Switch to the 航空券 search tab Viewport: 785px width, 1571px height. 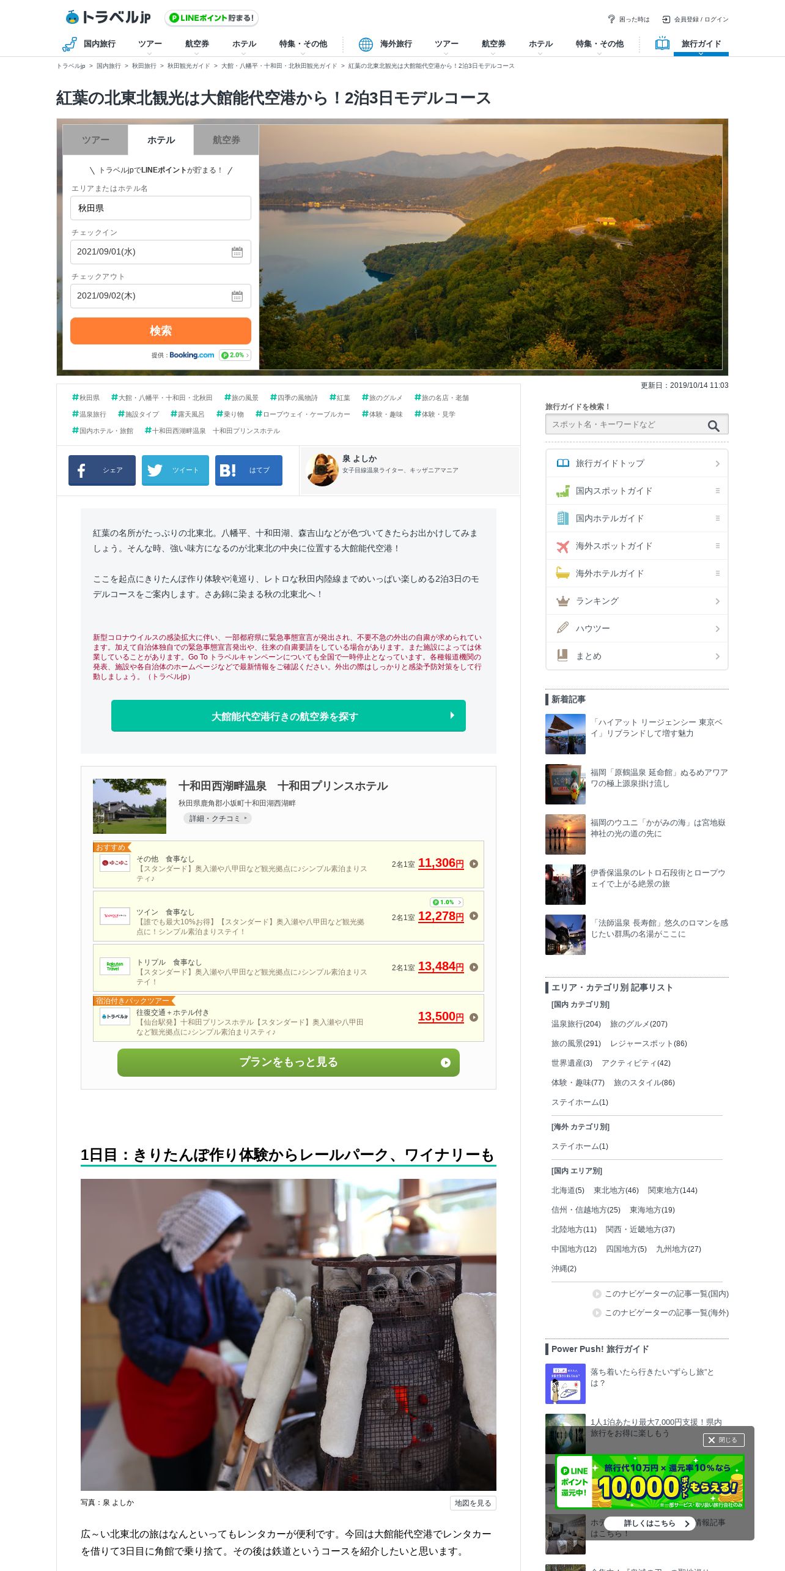pos(226,140)
